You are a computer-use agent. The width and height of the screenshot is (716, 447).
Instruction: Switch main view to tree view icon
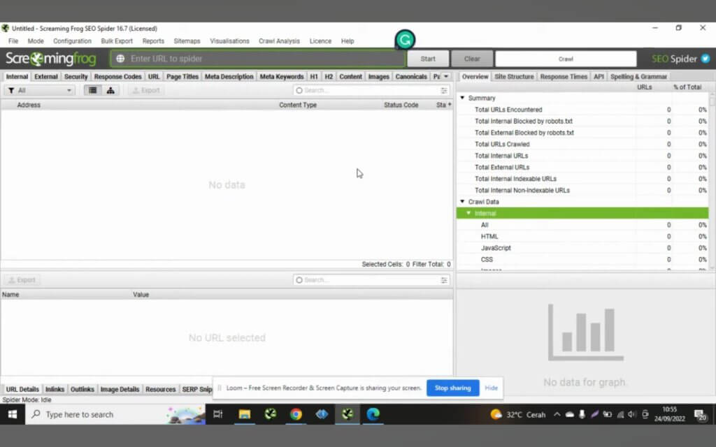110,90
